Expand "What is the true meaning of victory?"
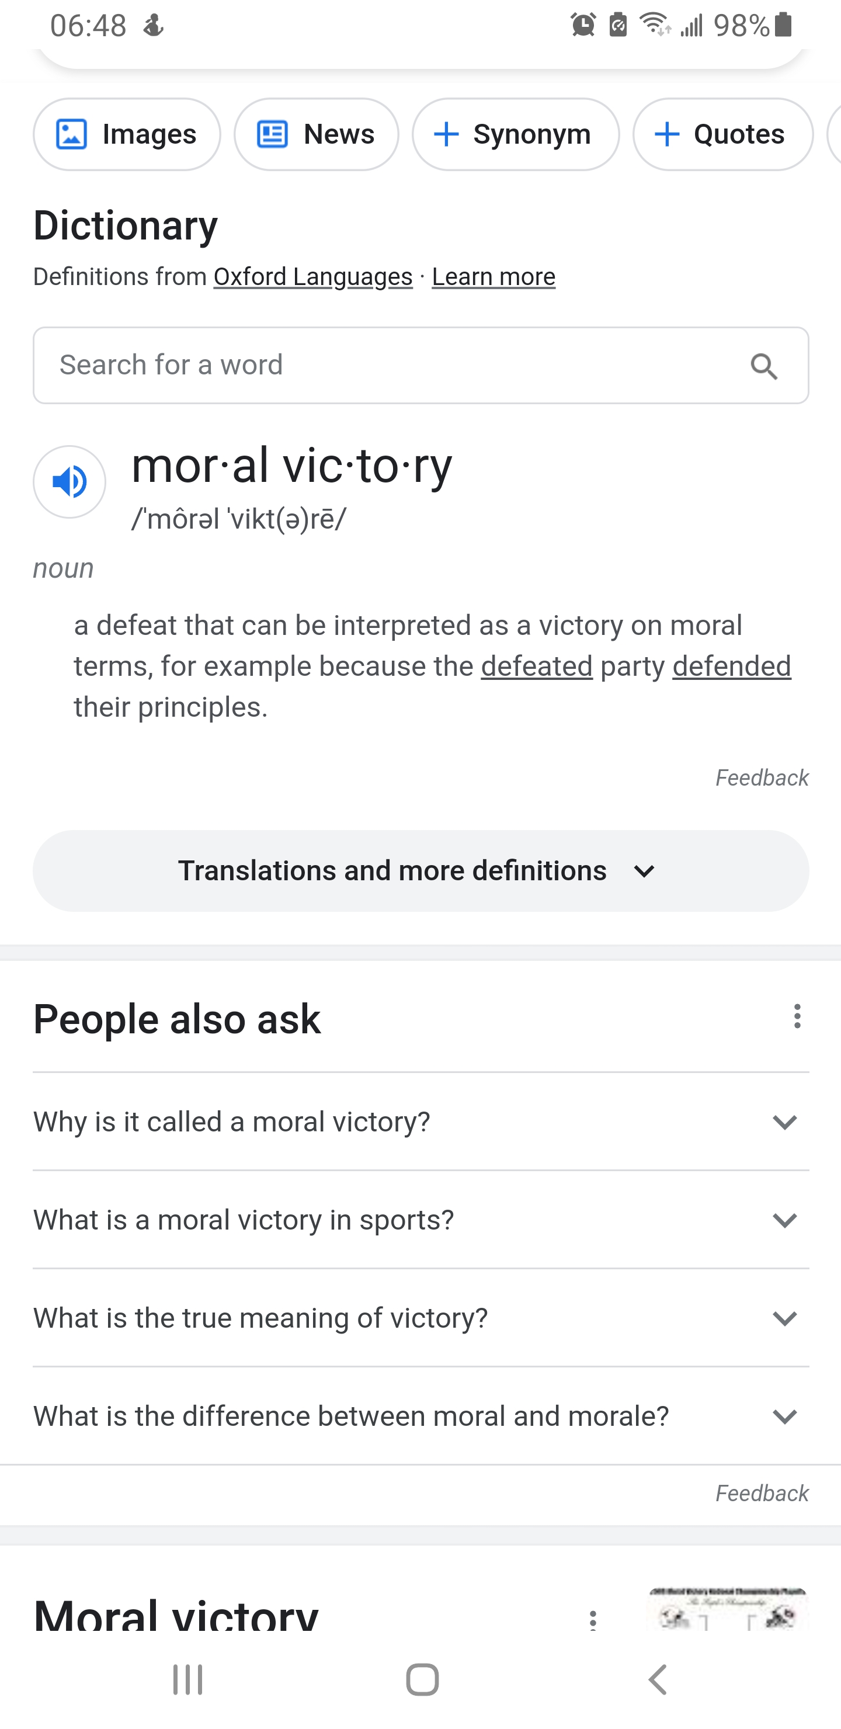Viewport: 841px width, 1729px height. tap(421, 1318)
